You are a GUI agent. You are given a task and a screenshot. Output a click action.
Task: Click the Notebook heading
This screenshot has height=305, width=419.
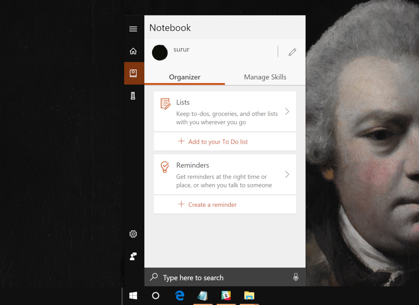pyautogui.click(x=170, y=28)
